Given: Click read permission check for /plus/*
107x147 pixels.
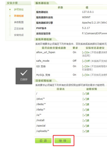Looking at the screenshot, I should (x=86, y=99).
